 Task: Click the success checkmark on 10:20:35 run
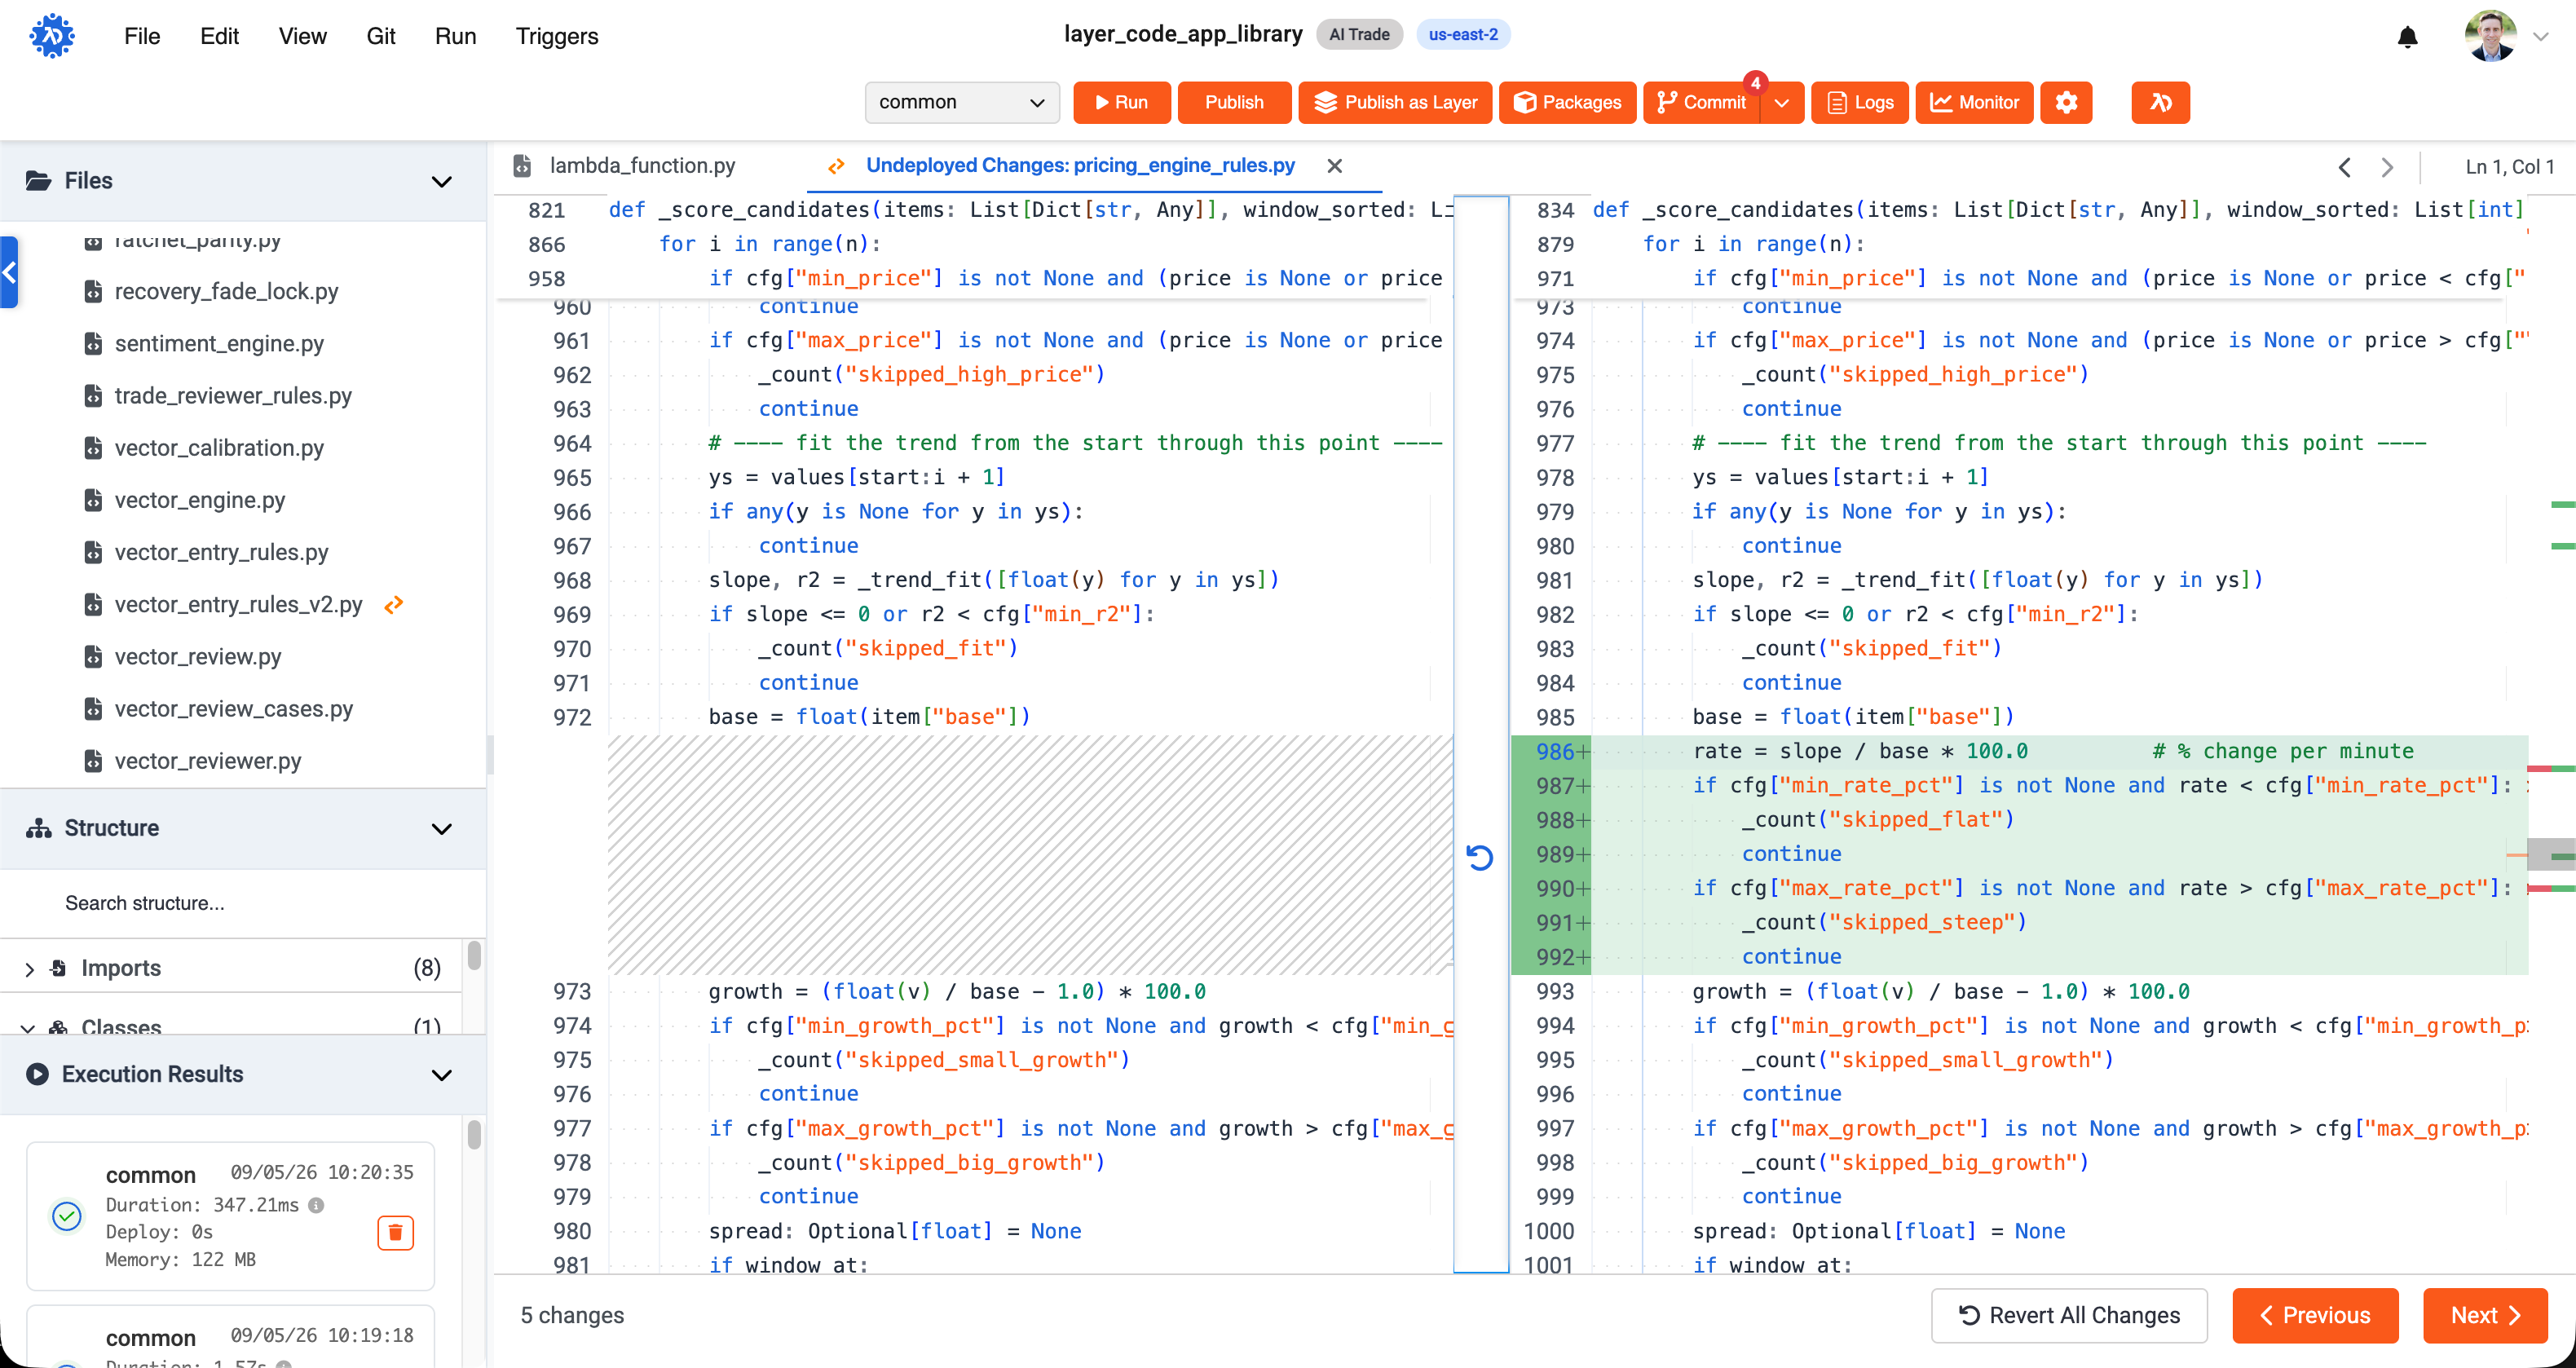click(67, 1216)
